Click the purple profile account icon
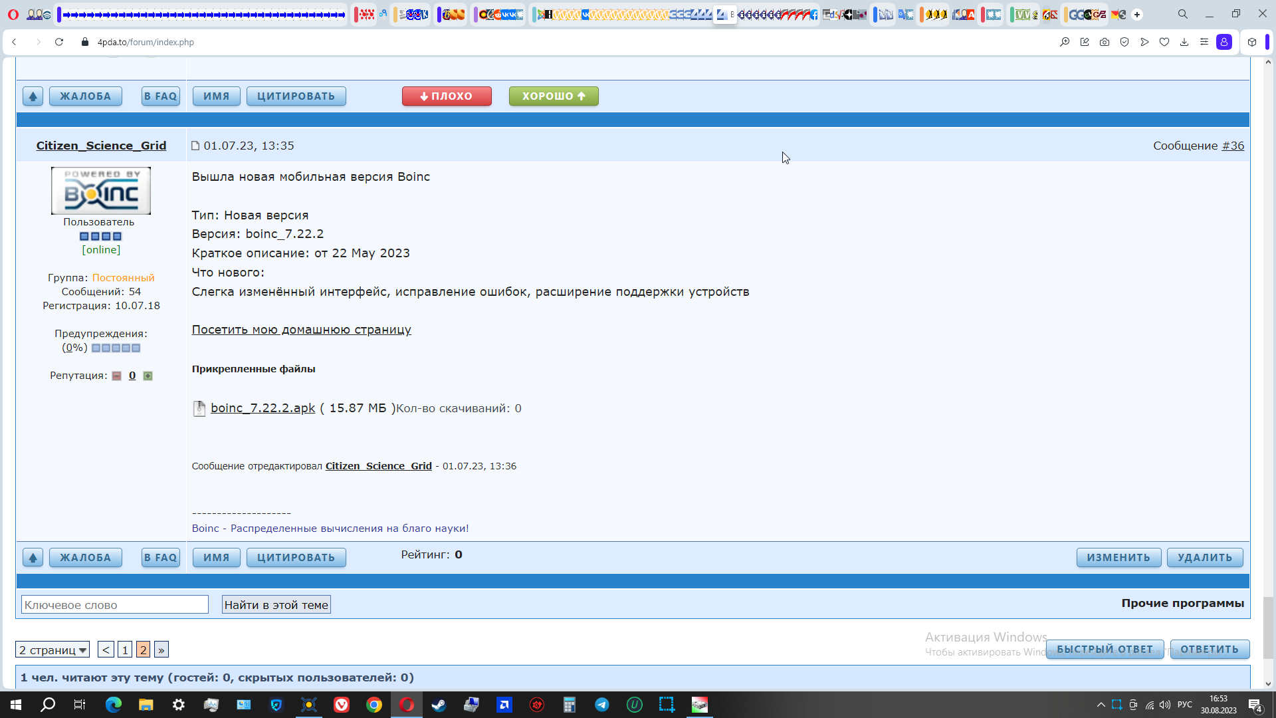1276x718 pixels. tap(1224, 42)
